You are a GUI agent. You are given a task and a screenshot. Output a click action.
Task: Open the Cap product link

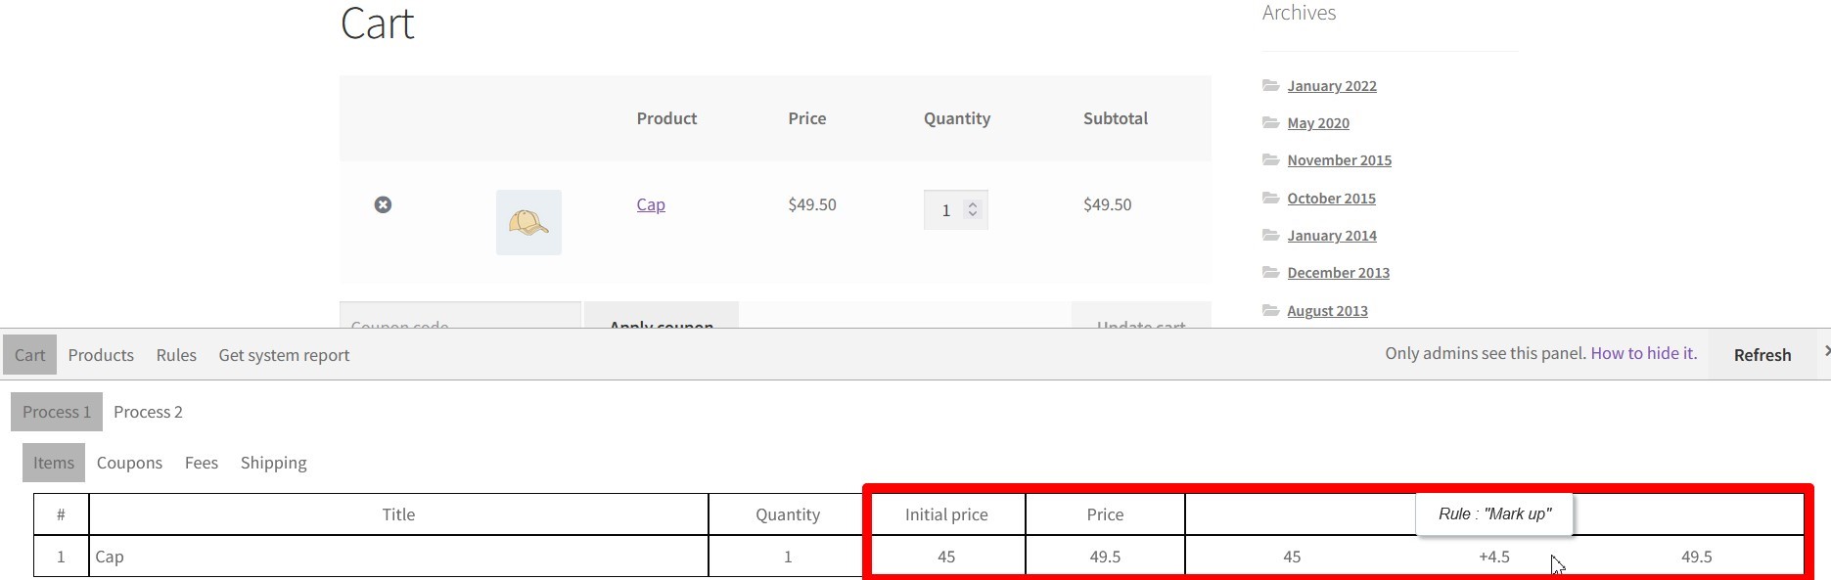click(651, 204)
